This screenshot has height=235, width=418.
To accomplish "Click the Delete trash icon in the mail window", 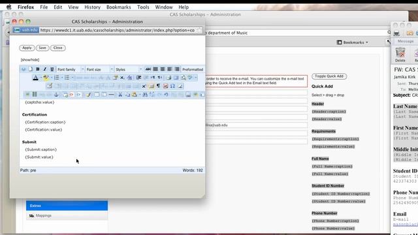I will tap(400, 55).
